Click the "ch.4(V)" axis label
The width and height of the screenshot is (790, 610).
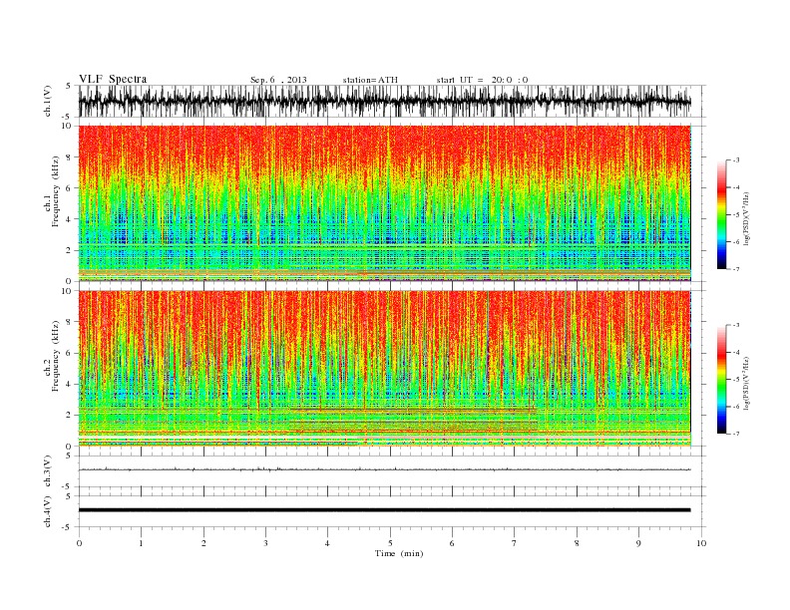[x=48, y=511]
